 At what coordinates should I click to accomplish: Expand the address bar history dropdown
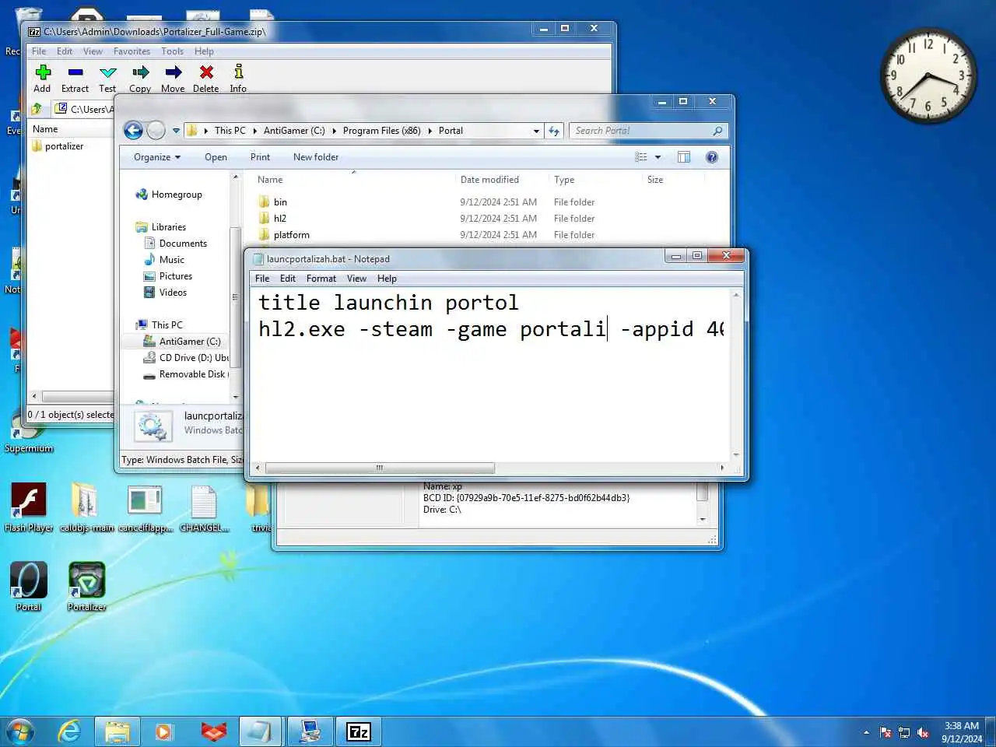click(536, 131)
